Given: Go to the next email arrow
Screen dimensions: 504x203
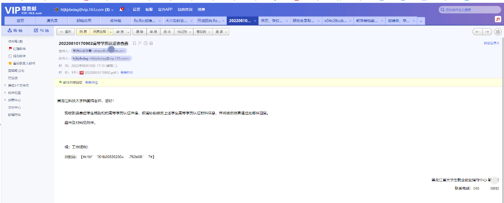Looking at the screenshot, I should (487, 32).
